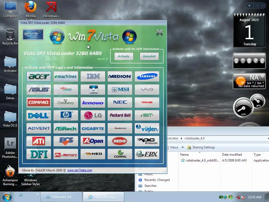
Task: Select Windows Sidebar Styler desktop icon
Action: click(30, 179)
